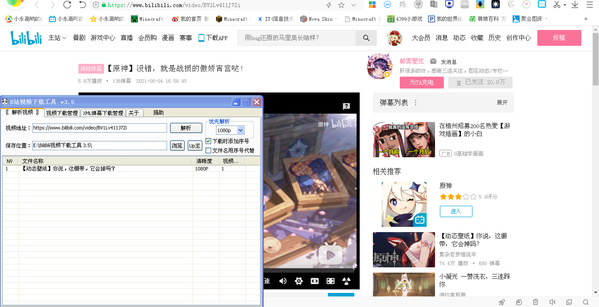Switch to 解析视频 tab
The width and height of the screenshot is (599, 307).
(22, 112)
